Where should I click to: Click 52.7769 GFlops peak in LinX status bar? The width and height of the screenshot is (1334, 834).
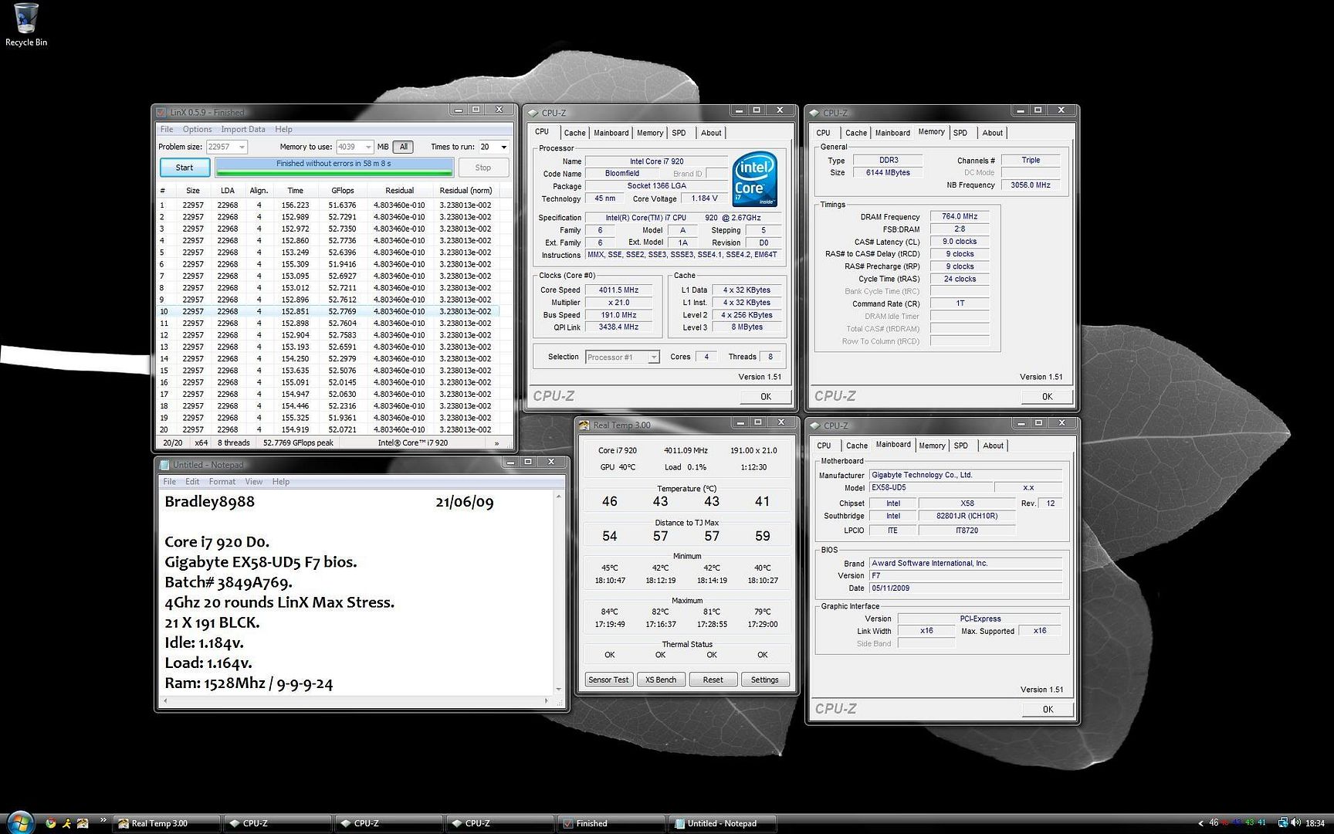point(298,443)
